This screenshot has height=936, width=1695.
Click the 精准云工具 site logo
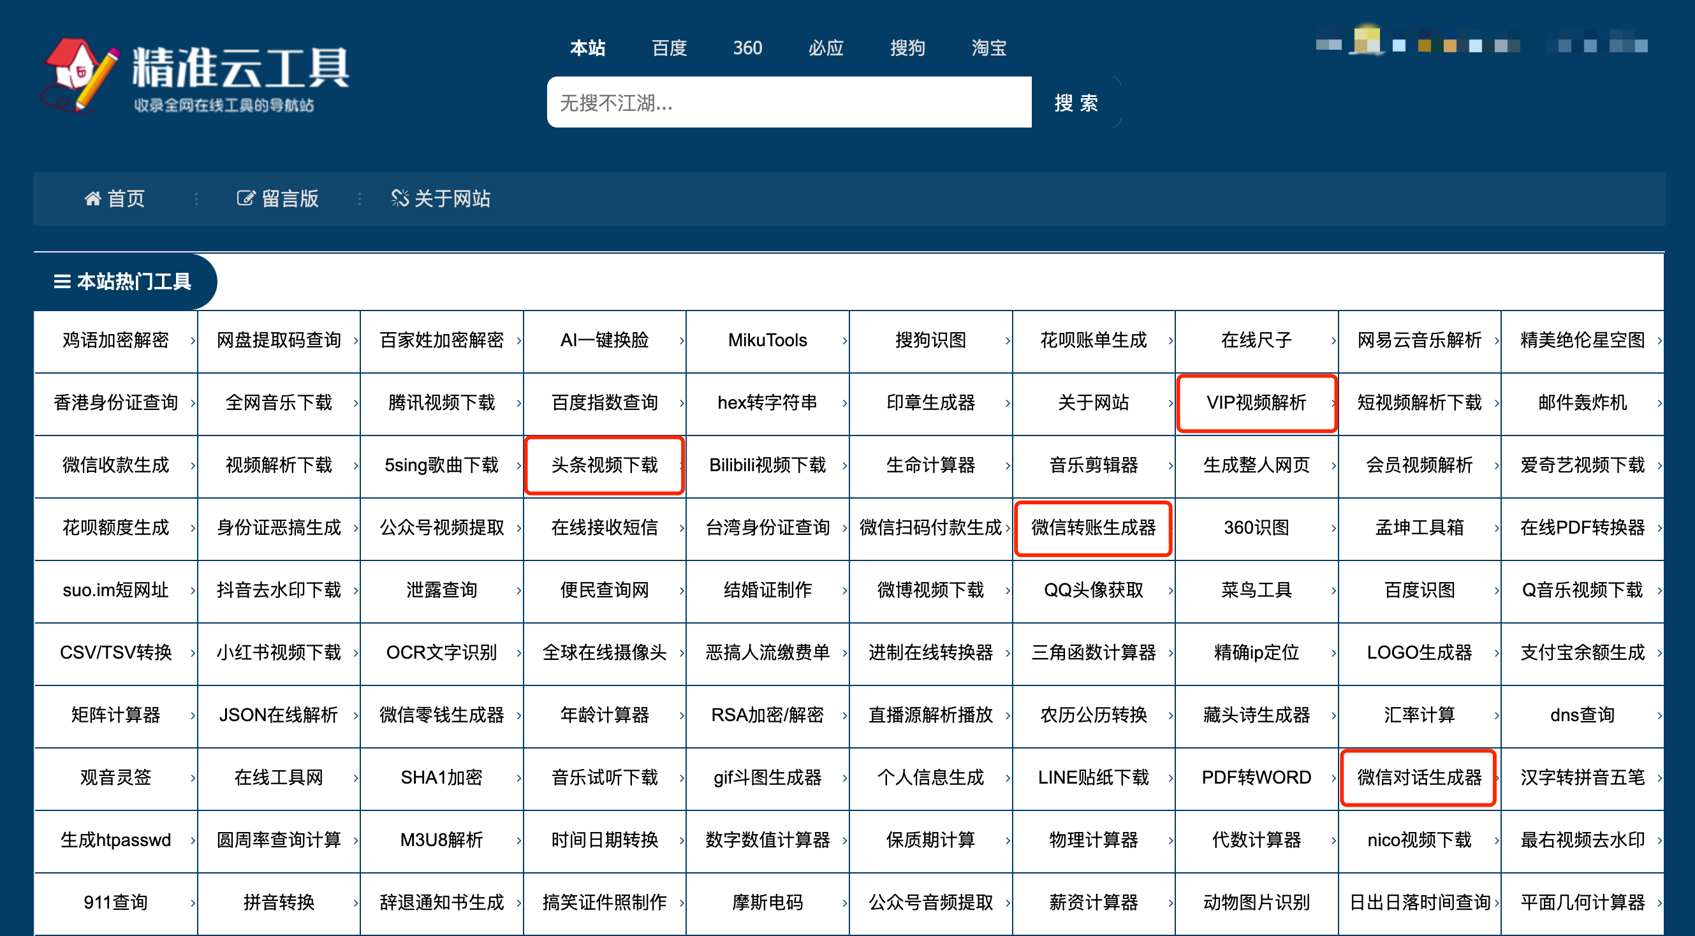(x=196, y=76)
